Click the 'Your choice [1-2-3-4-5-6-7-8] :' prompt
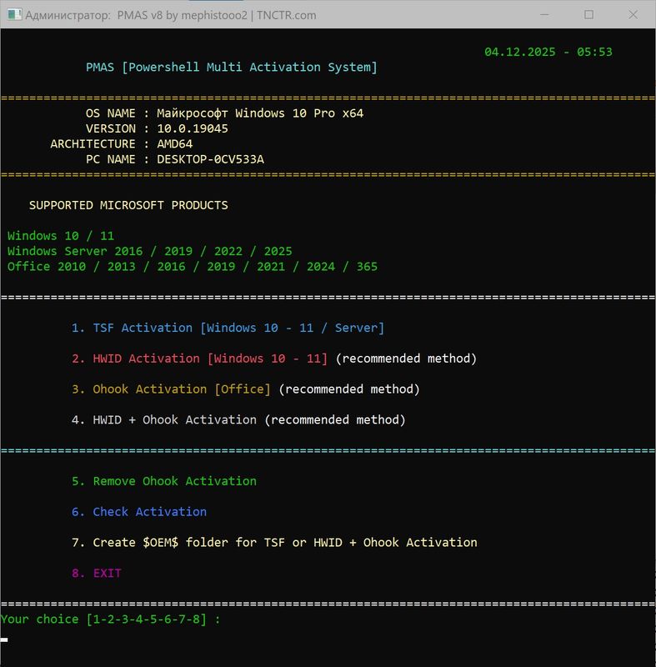Image resolution: width=656 pixels, height=667 pixels. 111,619
